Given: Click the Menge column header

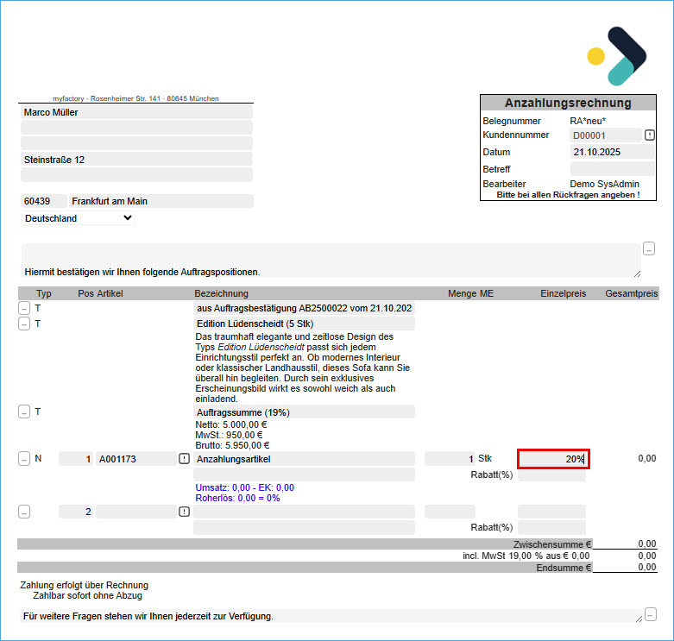Looking at the screenshot, I should tap(462, 293).
